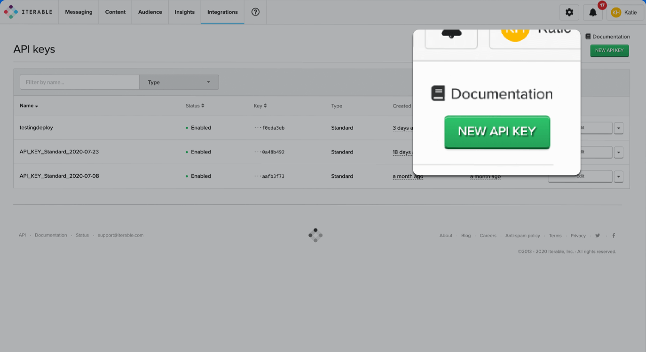Open the Insights menu

point(184,12)
